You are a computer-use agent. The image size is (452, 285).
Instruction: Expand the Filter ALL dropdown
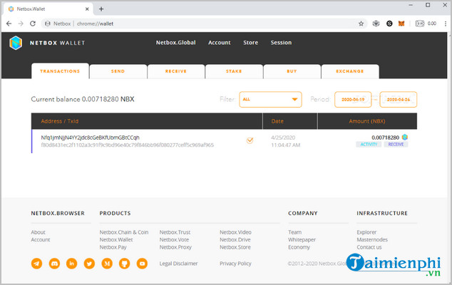(270, 100)
